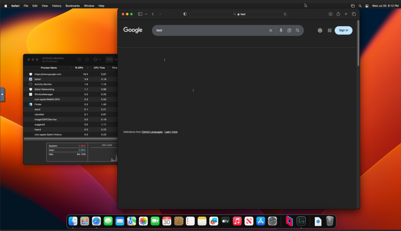401x231 pixels.
Task: Open Launchpad from the Dock
Action: (85, 221)
